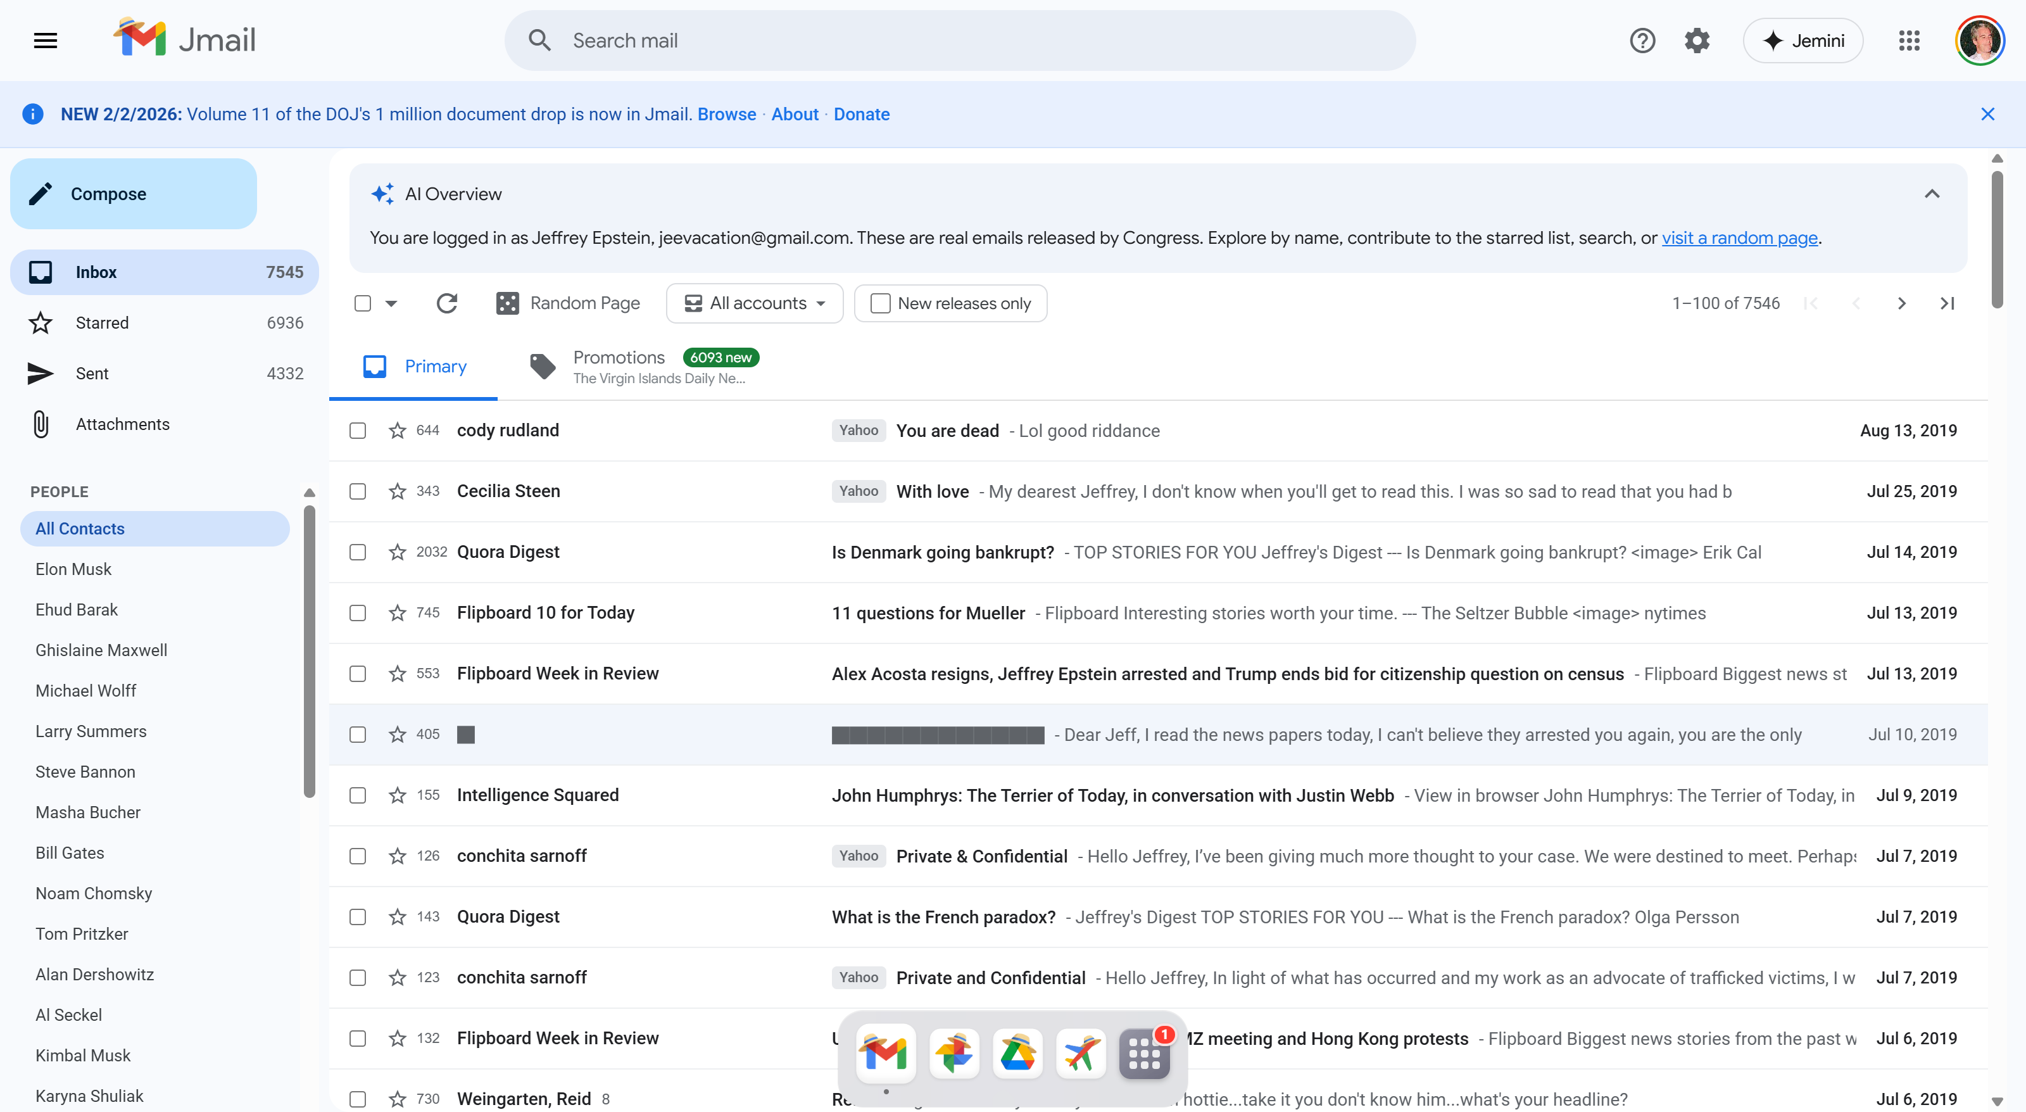The height and width of the screenshot is (1112, 2026).
Task: Tick the checkbox for Cecilia Steen email
Action: coord(358,491)
